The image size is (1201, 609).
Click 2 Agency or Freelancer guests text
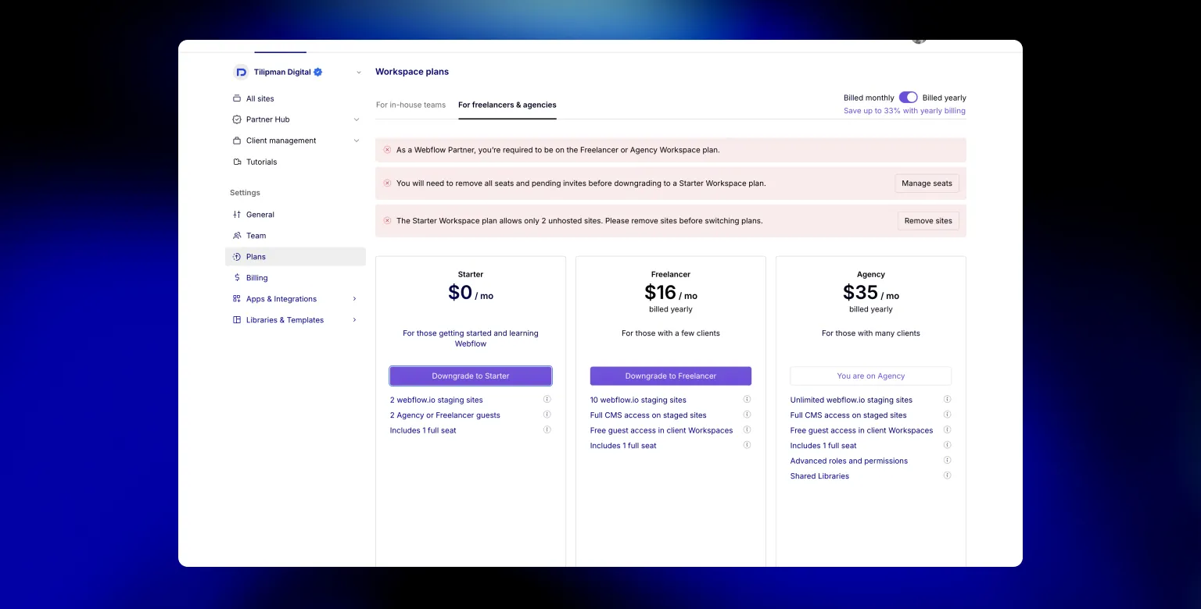click(445, 415)
